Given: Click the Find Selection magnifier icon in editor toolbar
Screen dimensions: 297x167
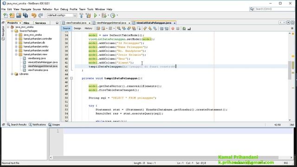Looking at the screenshot, I should pyautogui.click(x=119, y=29).
